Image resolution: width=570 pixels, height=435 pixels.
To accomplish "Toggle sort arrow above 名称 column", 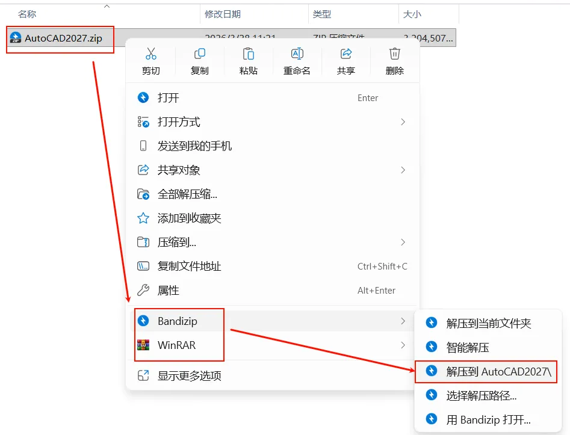I will [x=107, y=6].
